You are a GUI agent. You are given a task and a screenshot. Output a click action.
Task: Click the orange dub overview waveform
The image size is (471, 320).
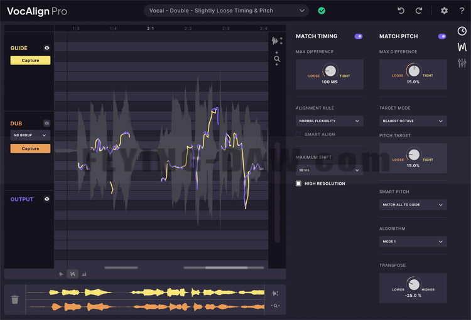point(146,306)
